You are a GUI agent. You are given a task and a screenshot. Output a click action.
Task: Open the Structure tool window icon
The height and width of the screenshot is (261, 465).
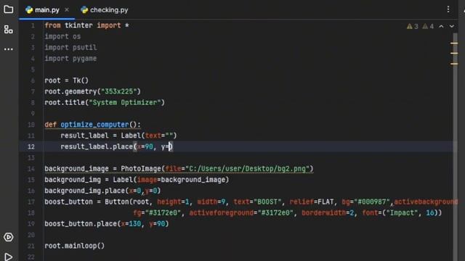(x=8, y=29)
